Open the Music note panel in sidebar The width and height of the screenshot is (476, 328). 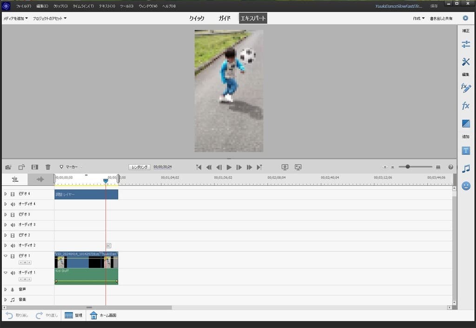pos(465,169)
